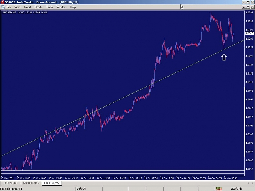This screenshot has width=255, height=191.
Task: Restore the GBPUSD,M5 chart child window
Action: [248, 7]
